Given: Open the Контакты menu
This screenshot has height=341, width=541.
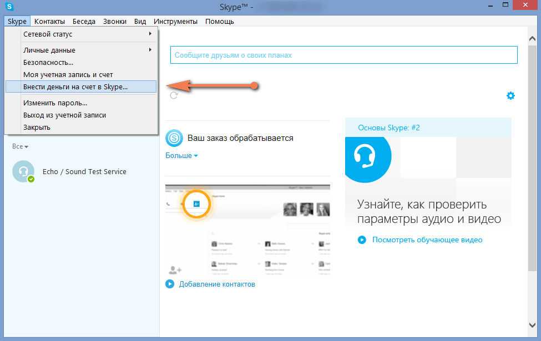Looking at the screenshot, I should [x=49, y=21].
